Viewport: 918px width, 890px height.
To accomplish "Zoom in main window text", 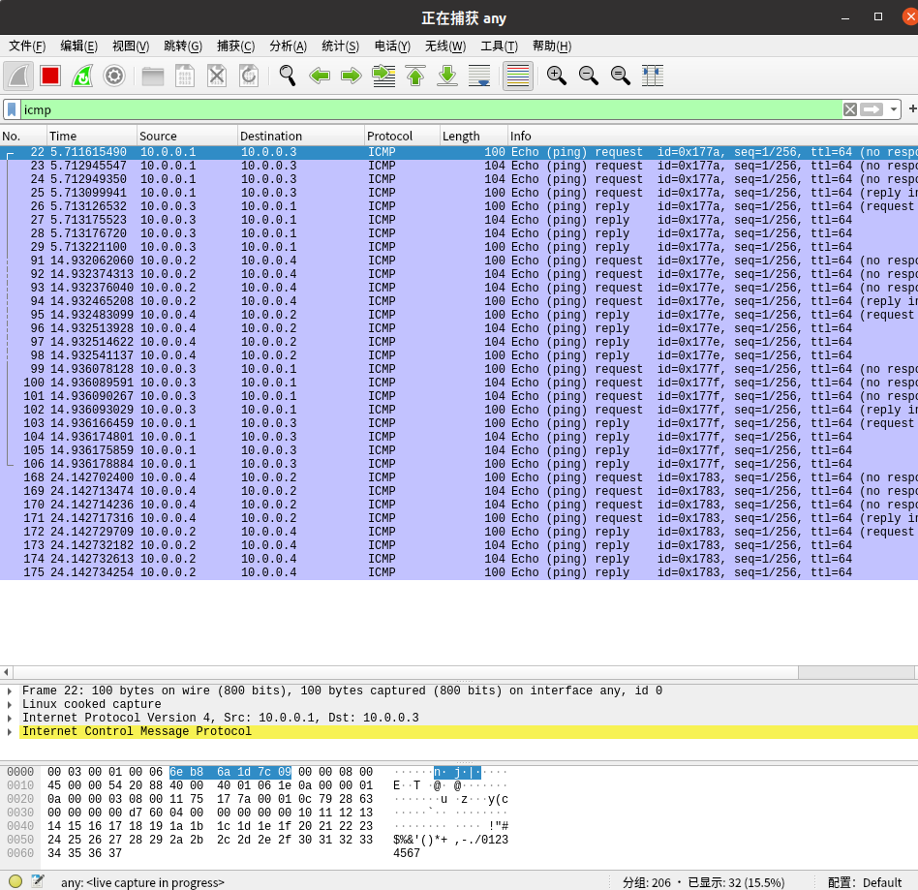I will (x=556, y=77).
